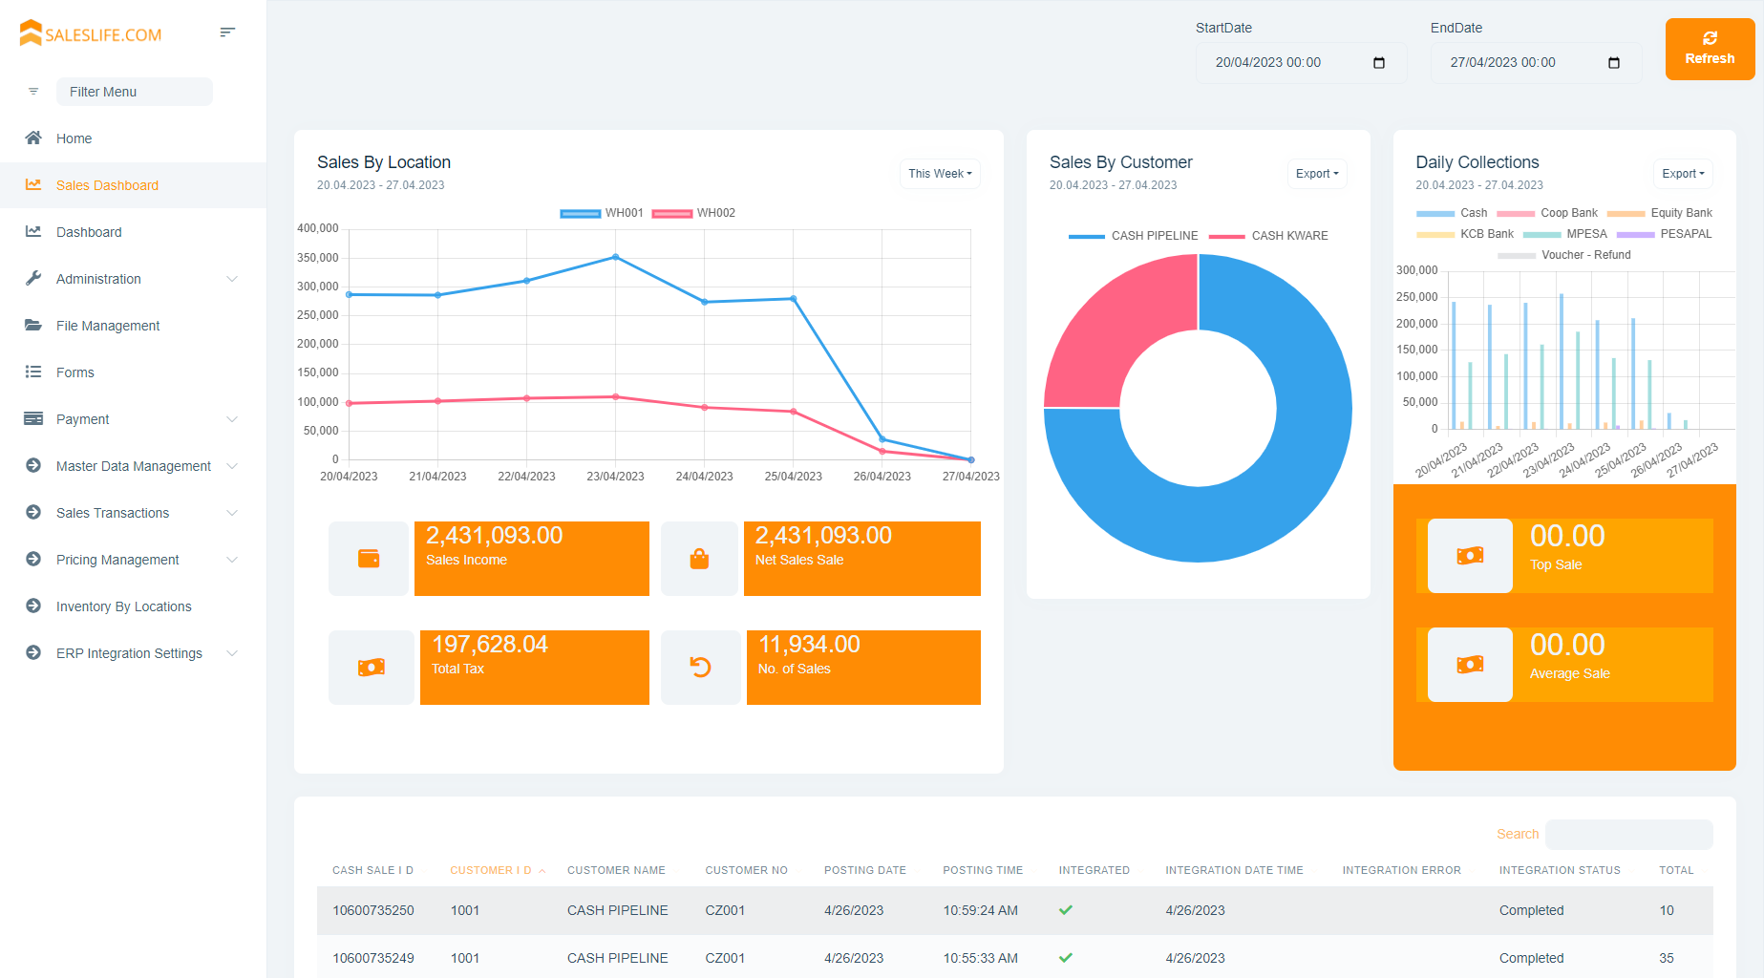Click the table Search input box
This screenshot has width=1764, height=978.
[x=1629, y=835]
